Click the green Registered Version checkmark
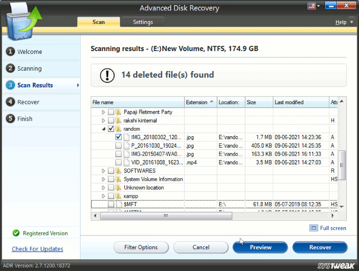 pyautogui.click(x=16, y=233)
